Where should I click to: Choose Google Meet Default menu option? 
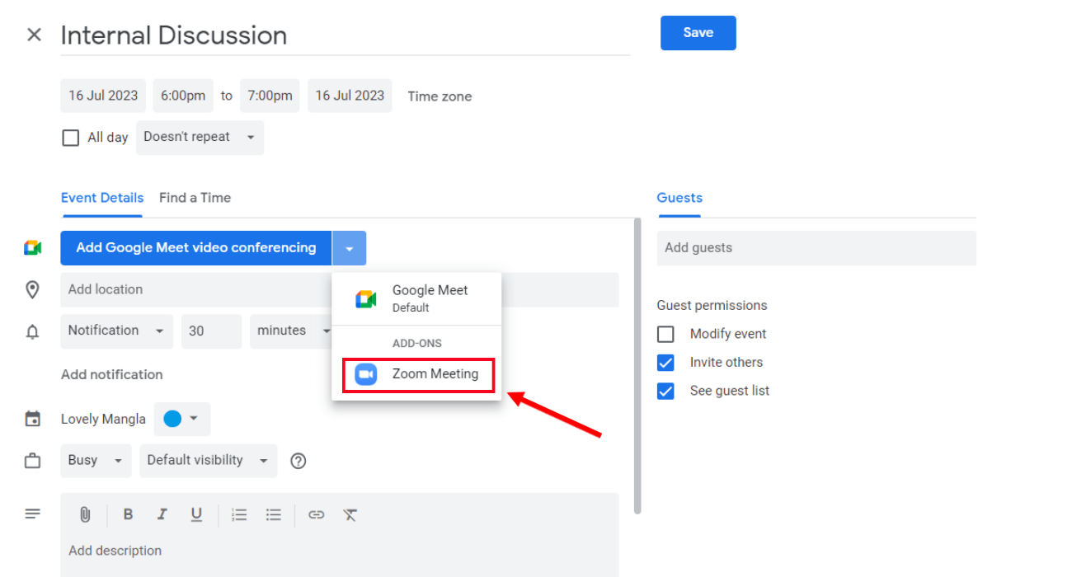coord(416,299)
